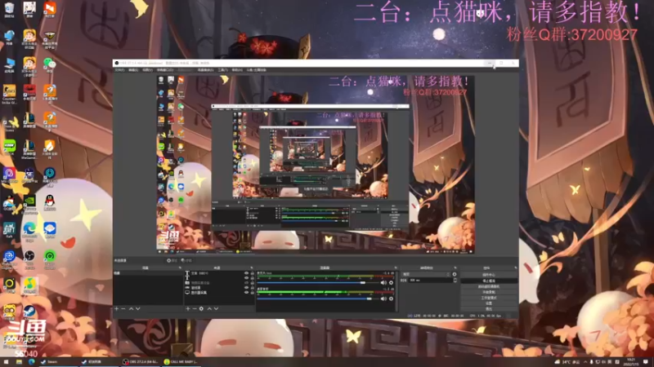Click the 退出 exit button in Controls

tap(489, 309)
